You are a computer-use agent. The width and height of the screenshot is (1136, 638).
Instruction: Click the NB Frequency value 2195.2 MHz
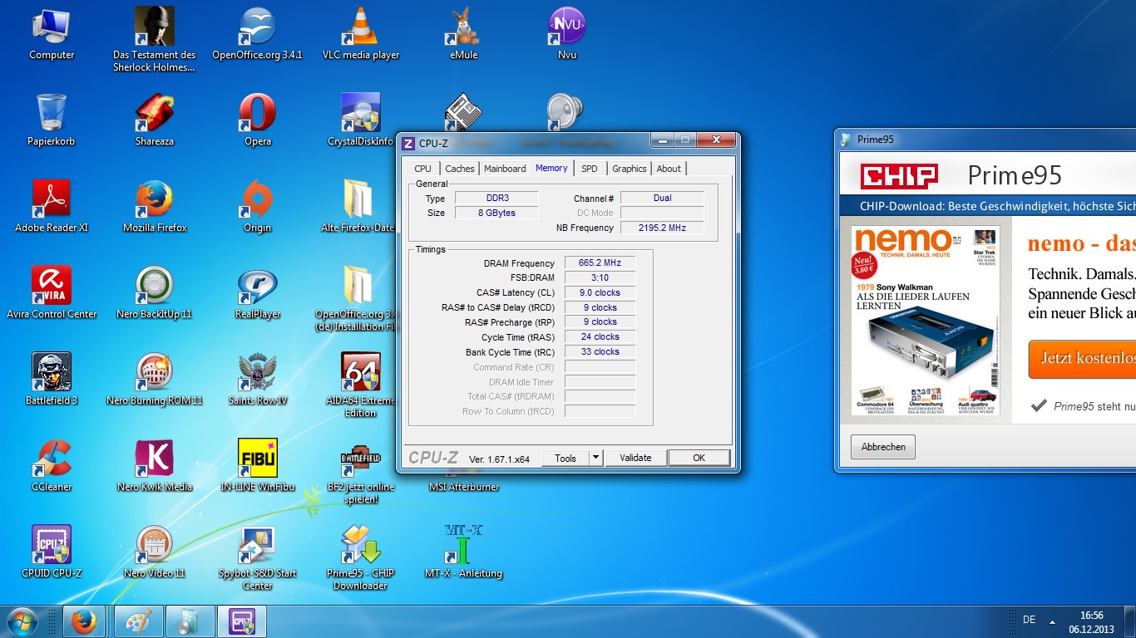click(x=662, y=228)
